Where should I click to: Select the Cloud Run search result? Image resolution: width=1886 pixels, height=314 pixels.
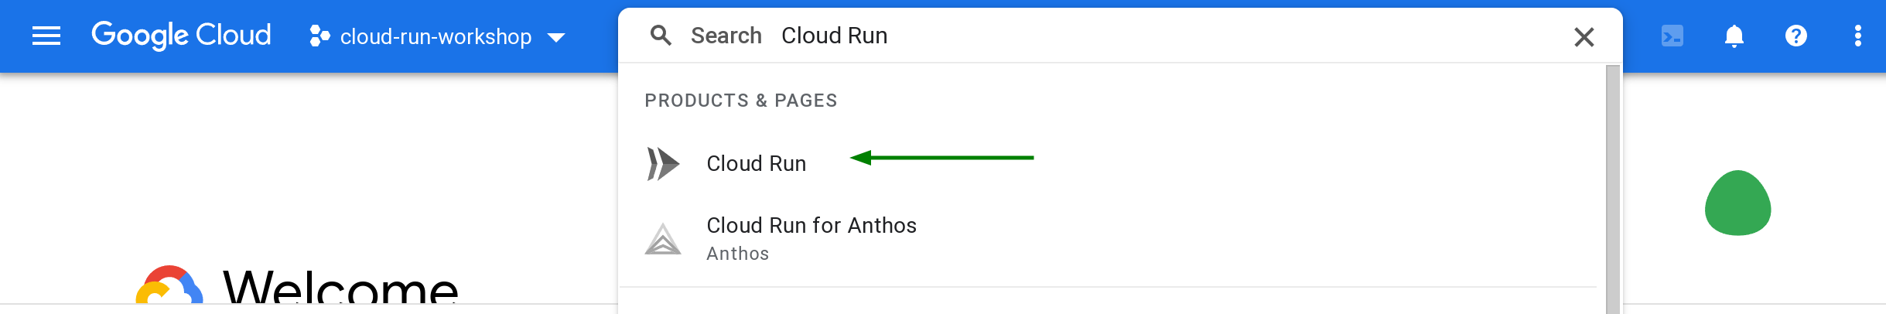pyautogui.click(x=756, y=164)
